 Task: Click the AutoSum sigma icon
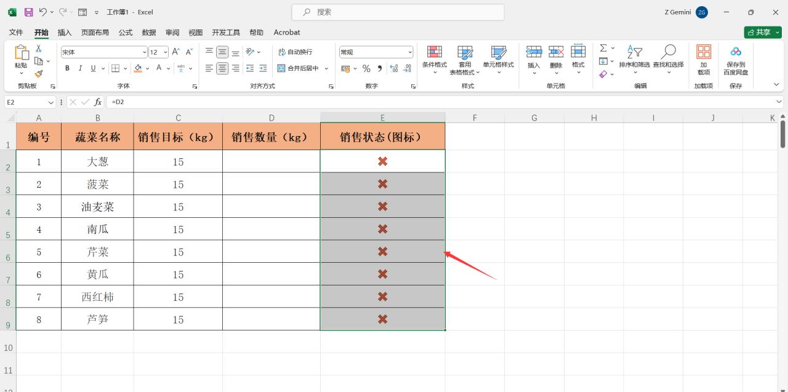[x=603, y=48]
